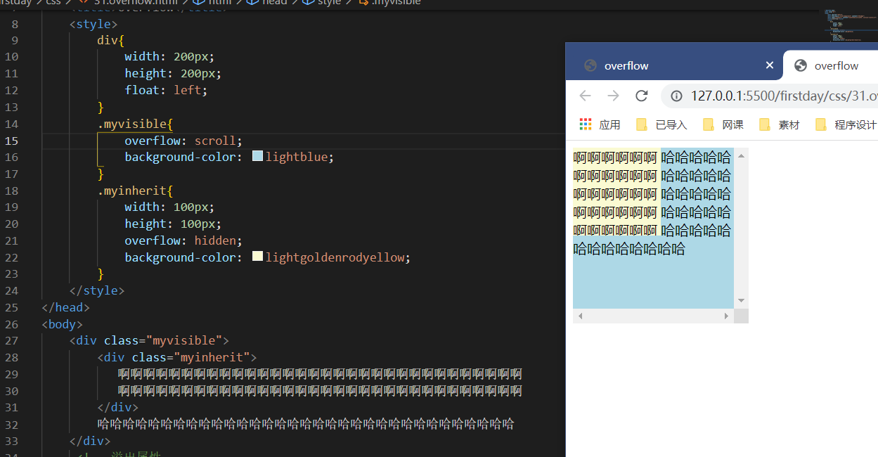The height and width of the screenshot is (457, 878).
Task: Click the back arrow in the browser
Action: click(x=585, y=96)
